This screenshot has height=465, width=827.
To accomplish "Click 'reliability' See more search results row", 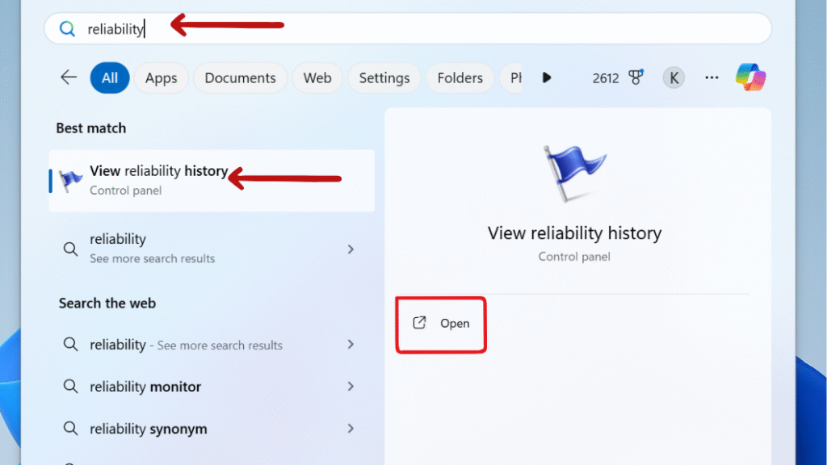I will point(212,249).
